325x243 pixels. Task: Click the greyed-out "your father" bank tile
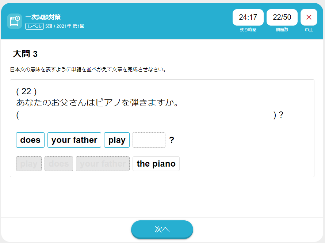coord(103,164)
